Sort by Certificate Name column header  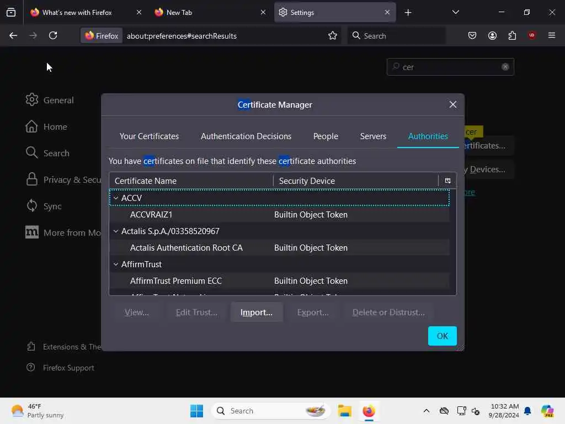click(x=191, y=181)
